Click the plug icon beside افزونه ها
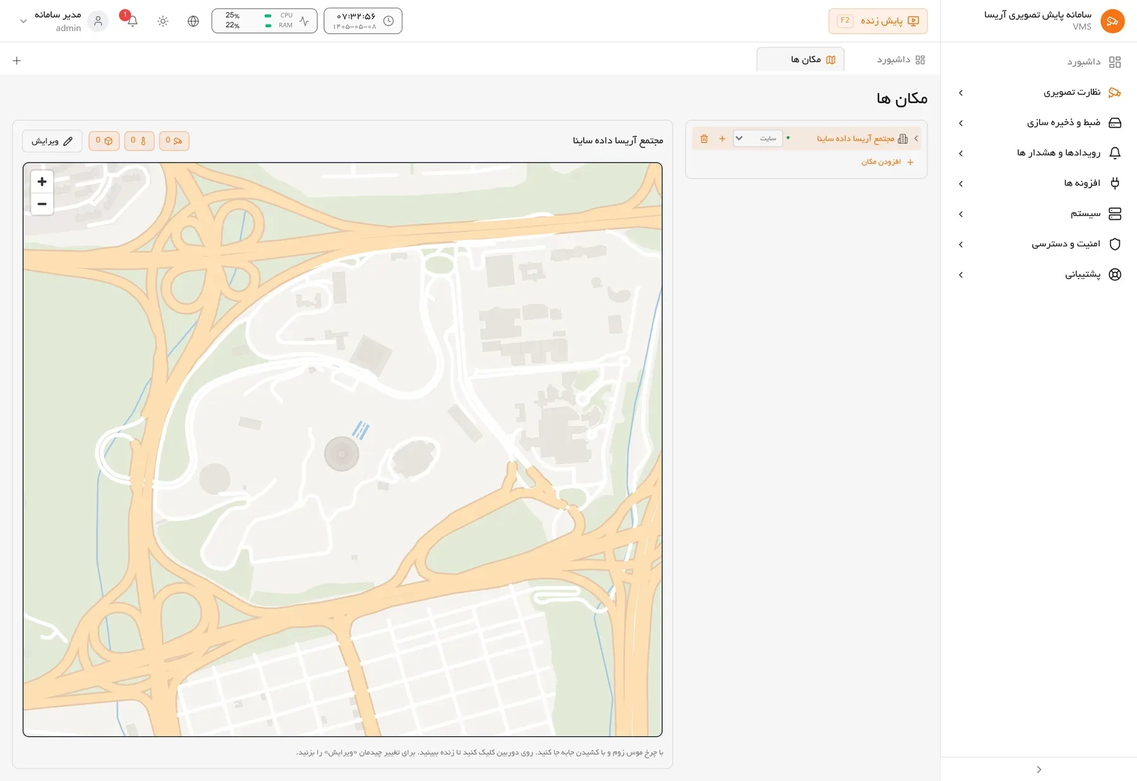Screen dimensions: 1137x781 point(1115,183)
